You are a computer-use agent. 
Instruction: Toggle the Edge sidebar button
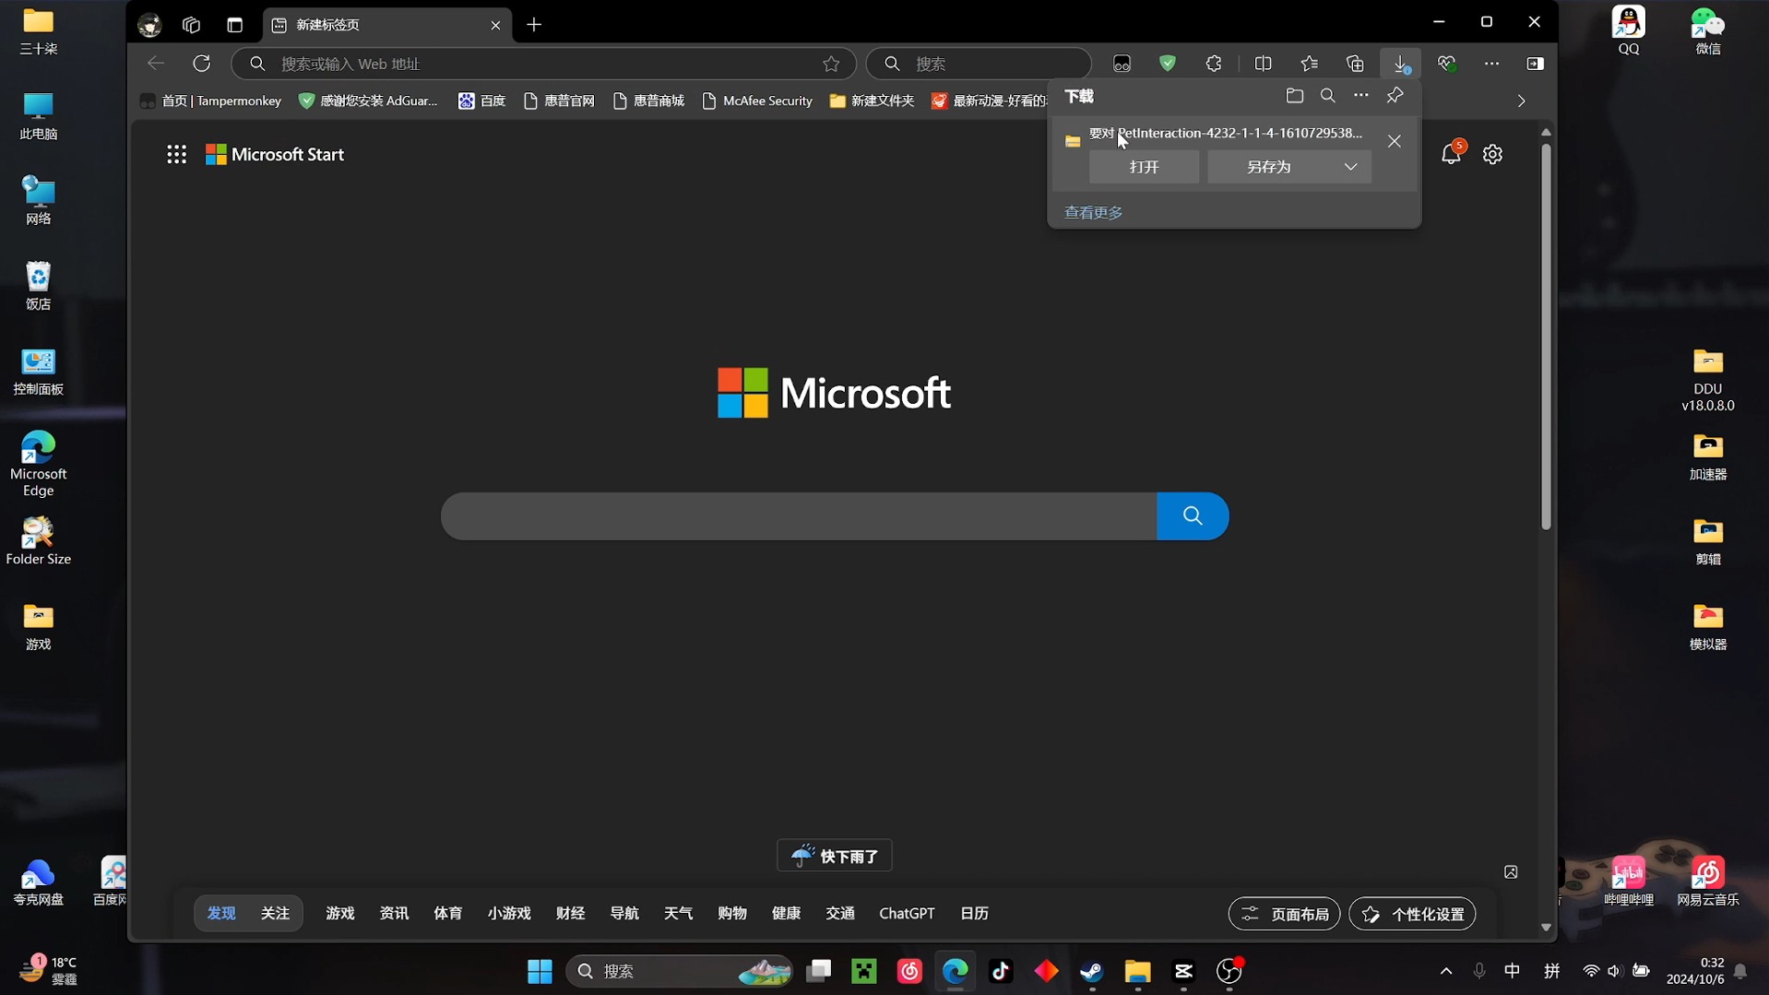click(x=1535, y=64)
